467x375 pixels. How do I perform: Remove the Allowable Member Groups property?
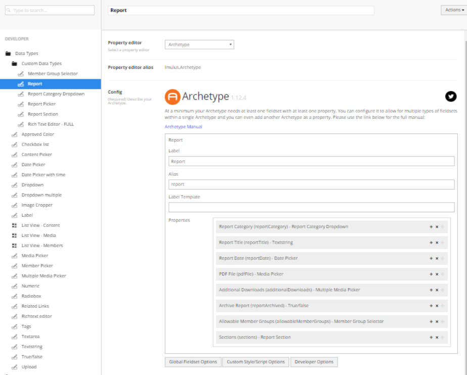(437, 322)
